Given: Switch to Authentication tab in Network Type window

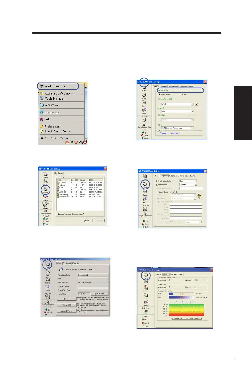Looking at the screenshot, I should pos(173,86).
